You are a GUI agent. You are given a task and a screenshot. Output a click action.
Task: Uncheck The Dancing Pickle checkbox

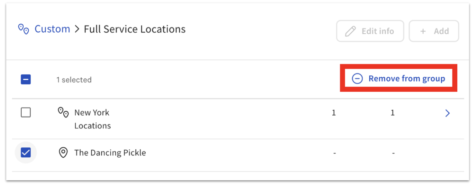click(x=26, y=153)
